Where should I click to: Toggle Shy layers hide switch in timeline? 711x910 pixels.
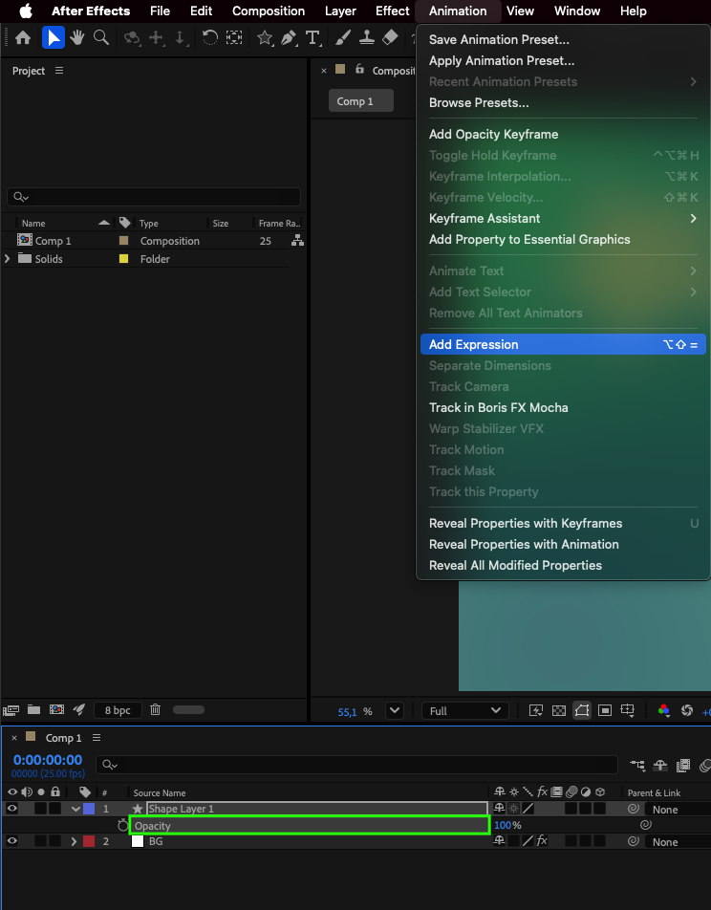click(x=660, y=766)
